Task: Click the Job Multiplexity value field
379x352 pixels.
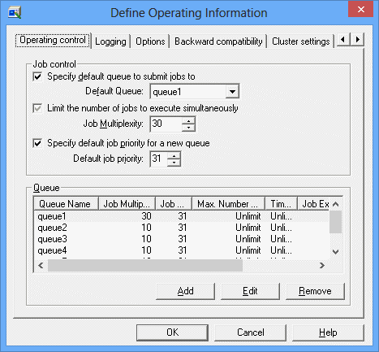Action: point(166,124)
